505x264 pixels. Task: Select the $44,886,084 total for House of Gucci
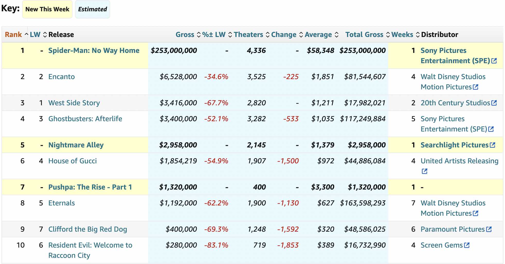(365, 161)
